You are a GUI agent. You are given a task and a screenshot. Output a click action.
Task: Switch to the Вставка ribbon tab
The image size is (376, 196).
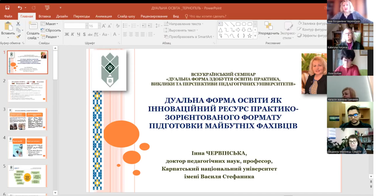pyautogui.click(x=45, y=16)
